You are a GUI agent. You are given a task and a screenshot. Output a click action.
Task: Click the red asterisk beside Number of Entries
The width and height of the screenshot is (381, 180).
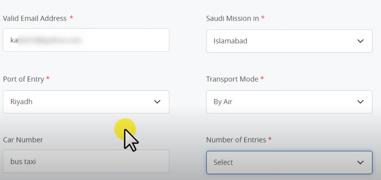[270, 139]
